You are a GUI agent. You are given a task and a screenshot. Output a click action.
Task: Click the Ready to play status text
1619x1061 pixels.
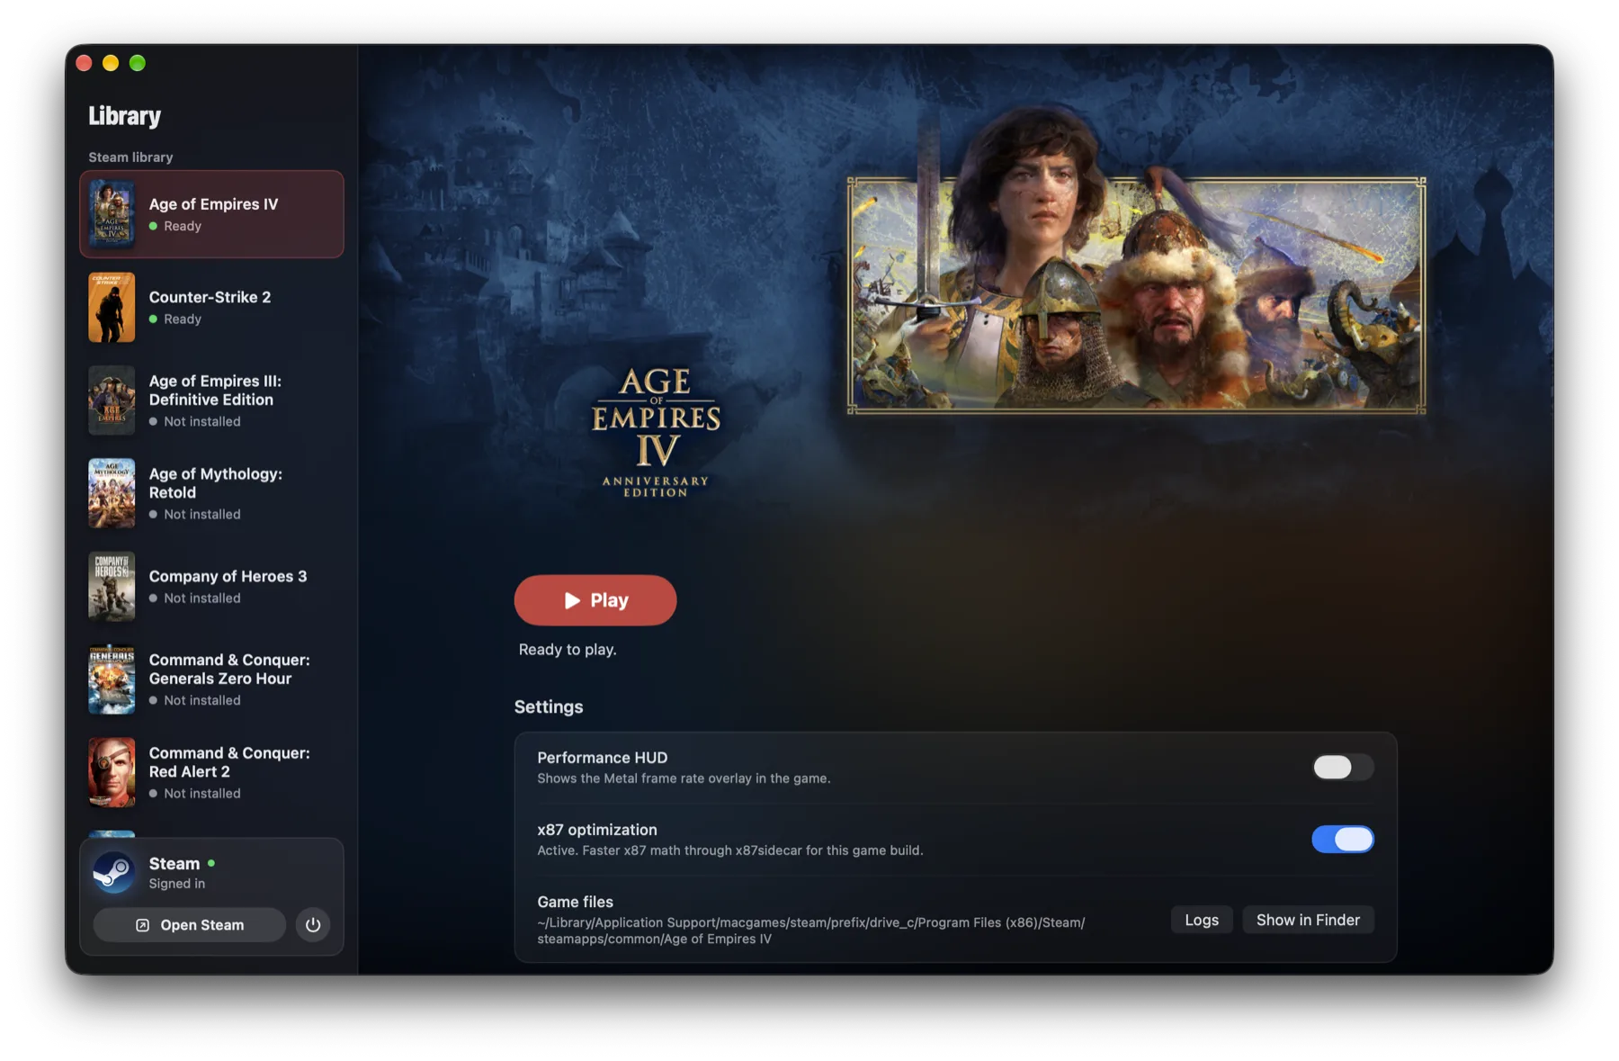click(x=568, y=650)
